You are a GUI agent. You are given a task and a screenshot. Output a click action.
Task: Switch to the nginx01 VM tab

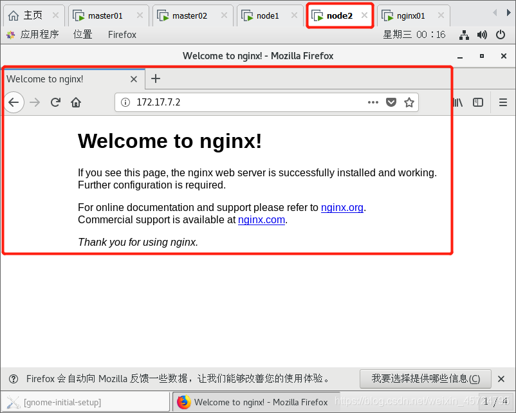coord(413,15)
